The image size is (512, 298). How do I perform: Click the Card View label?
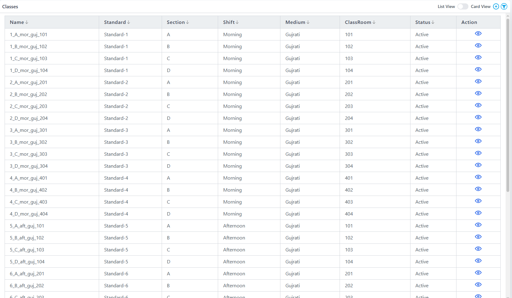pyautogui.click(x=480, y=6)
